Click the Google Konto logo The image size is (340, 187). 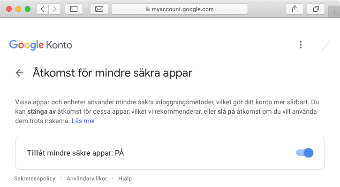point(41,45)
